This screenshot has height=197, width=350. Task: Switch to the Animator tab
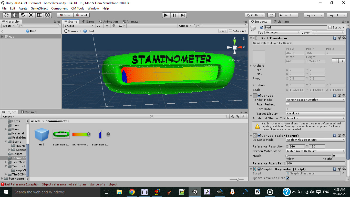(x=131, y=22)
